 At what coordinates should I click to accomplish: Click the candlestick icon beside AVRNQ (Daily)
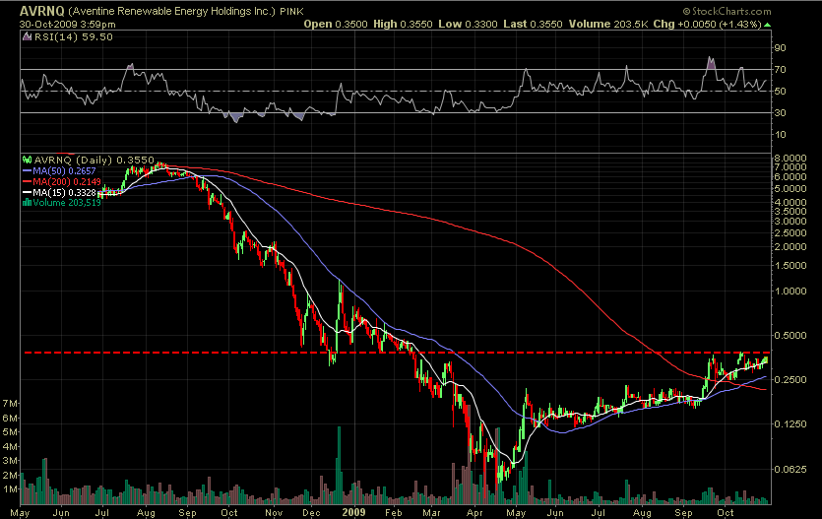coord(27,160)
